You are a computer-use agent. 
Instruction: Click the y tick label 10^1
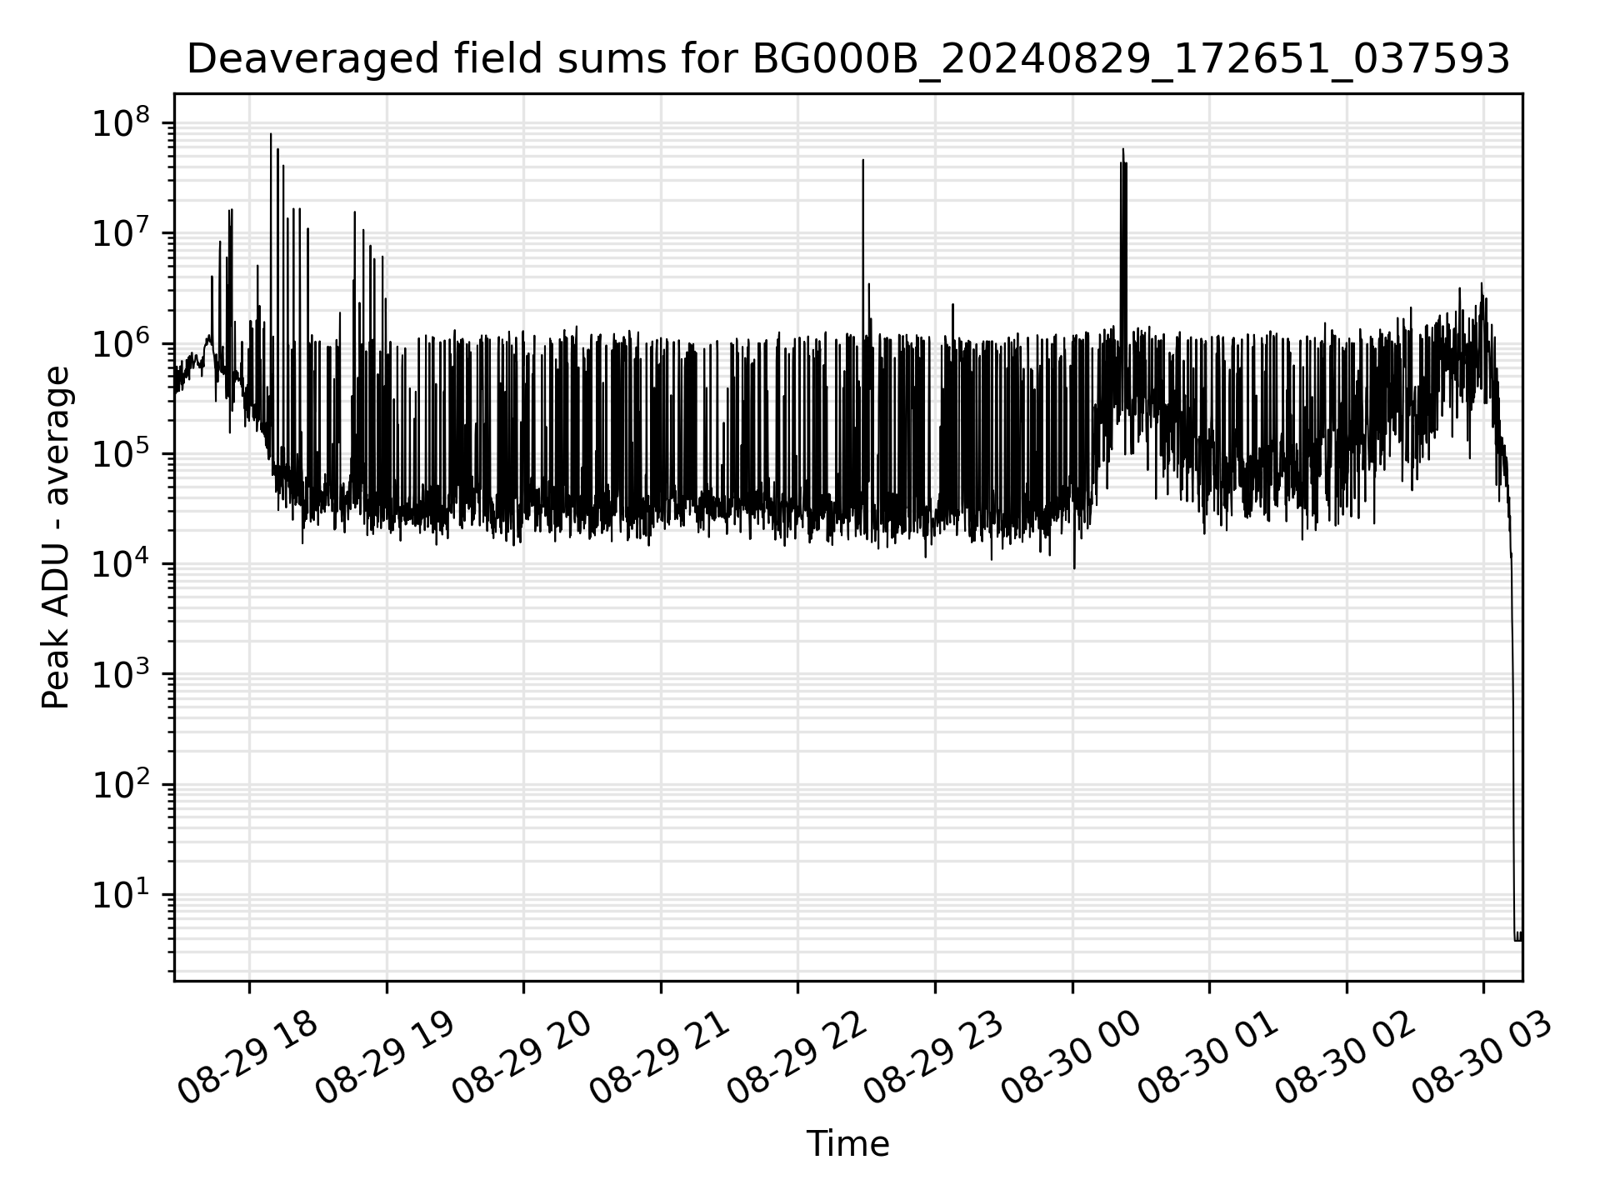tap(122, 892)
